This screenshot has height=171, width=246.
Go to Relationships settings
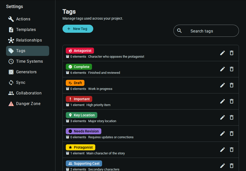click(27, 40)
